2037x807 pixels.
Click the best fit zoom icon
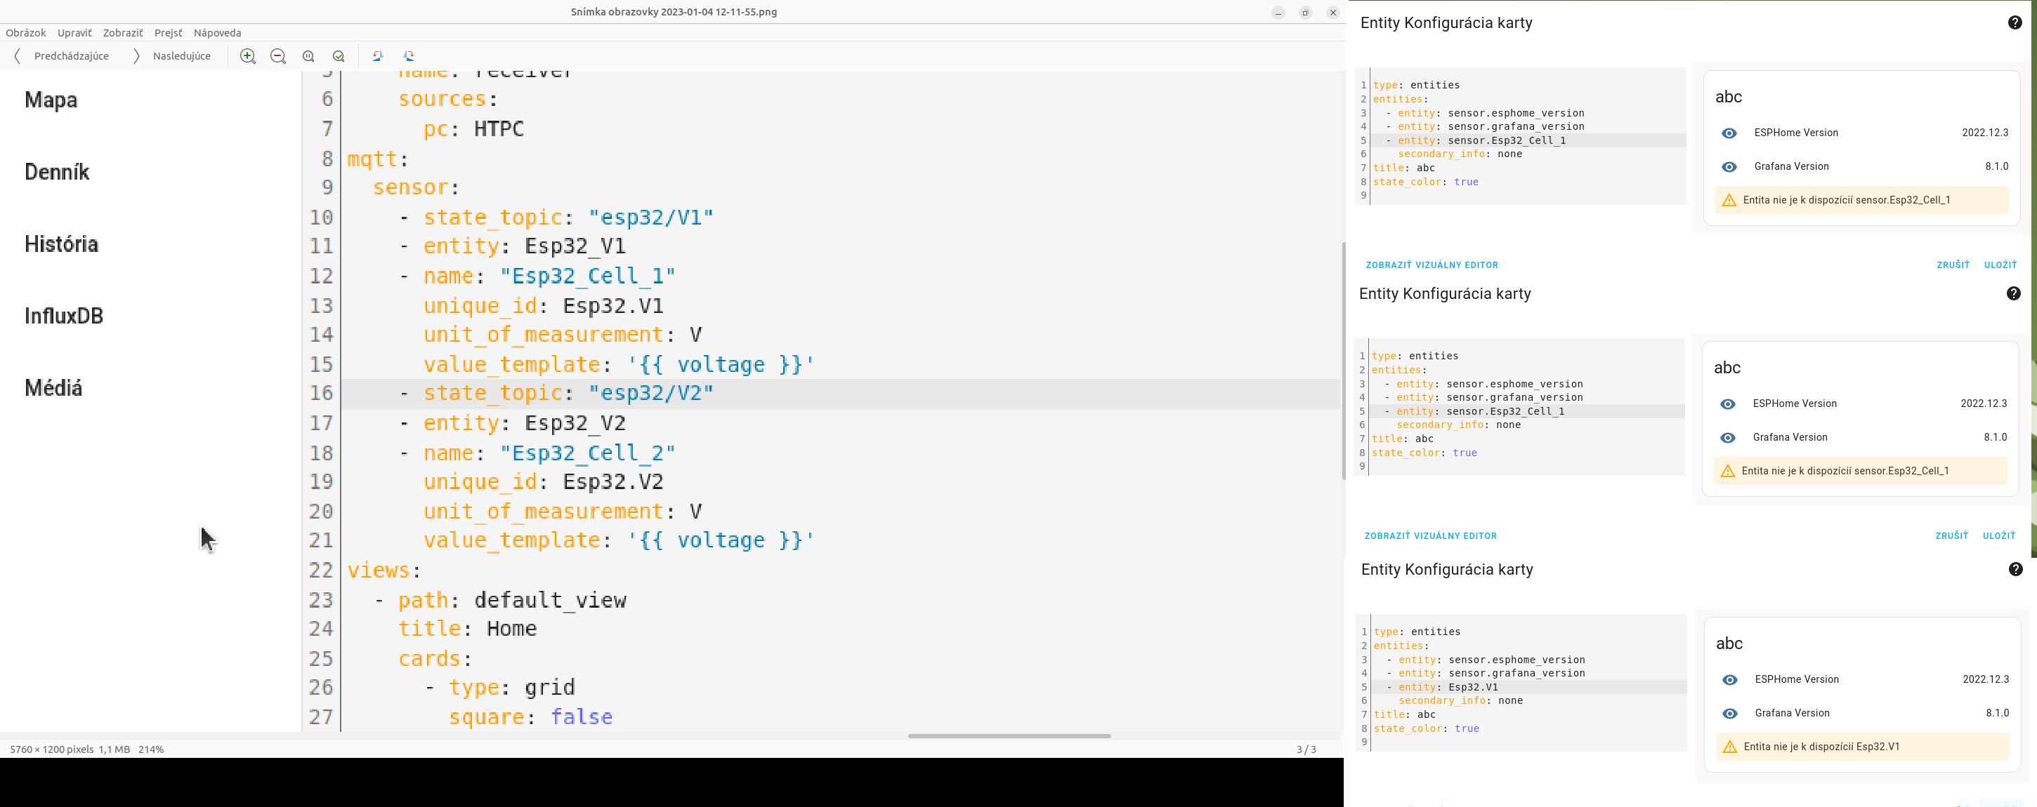pyautogui.click(x=339, y=56)
